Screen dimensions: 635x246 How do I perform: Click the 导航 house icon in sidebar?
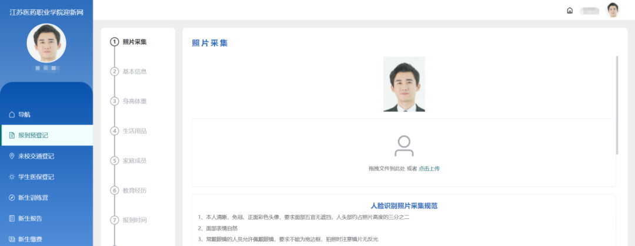click(x=12, y=114)
